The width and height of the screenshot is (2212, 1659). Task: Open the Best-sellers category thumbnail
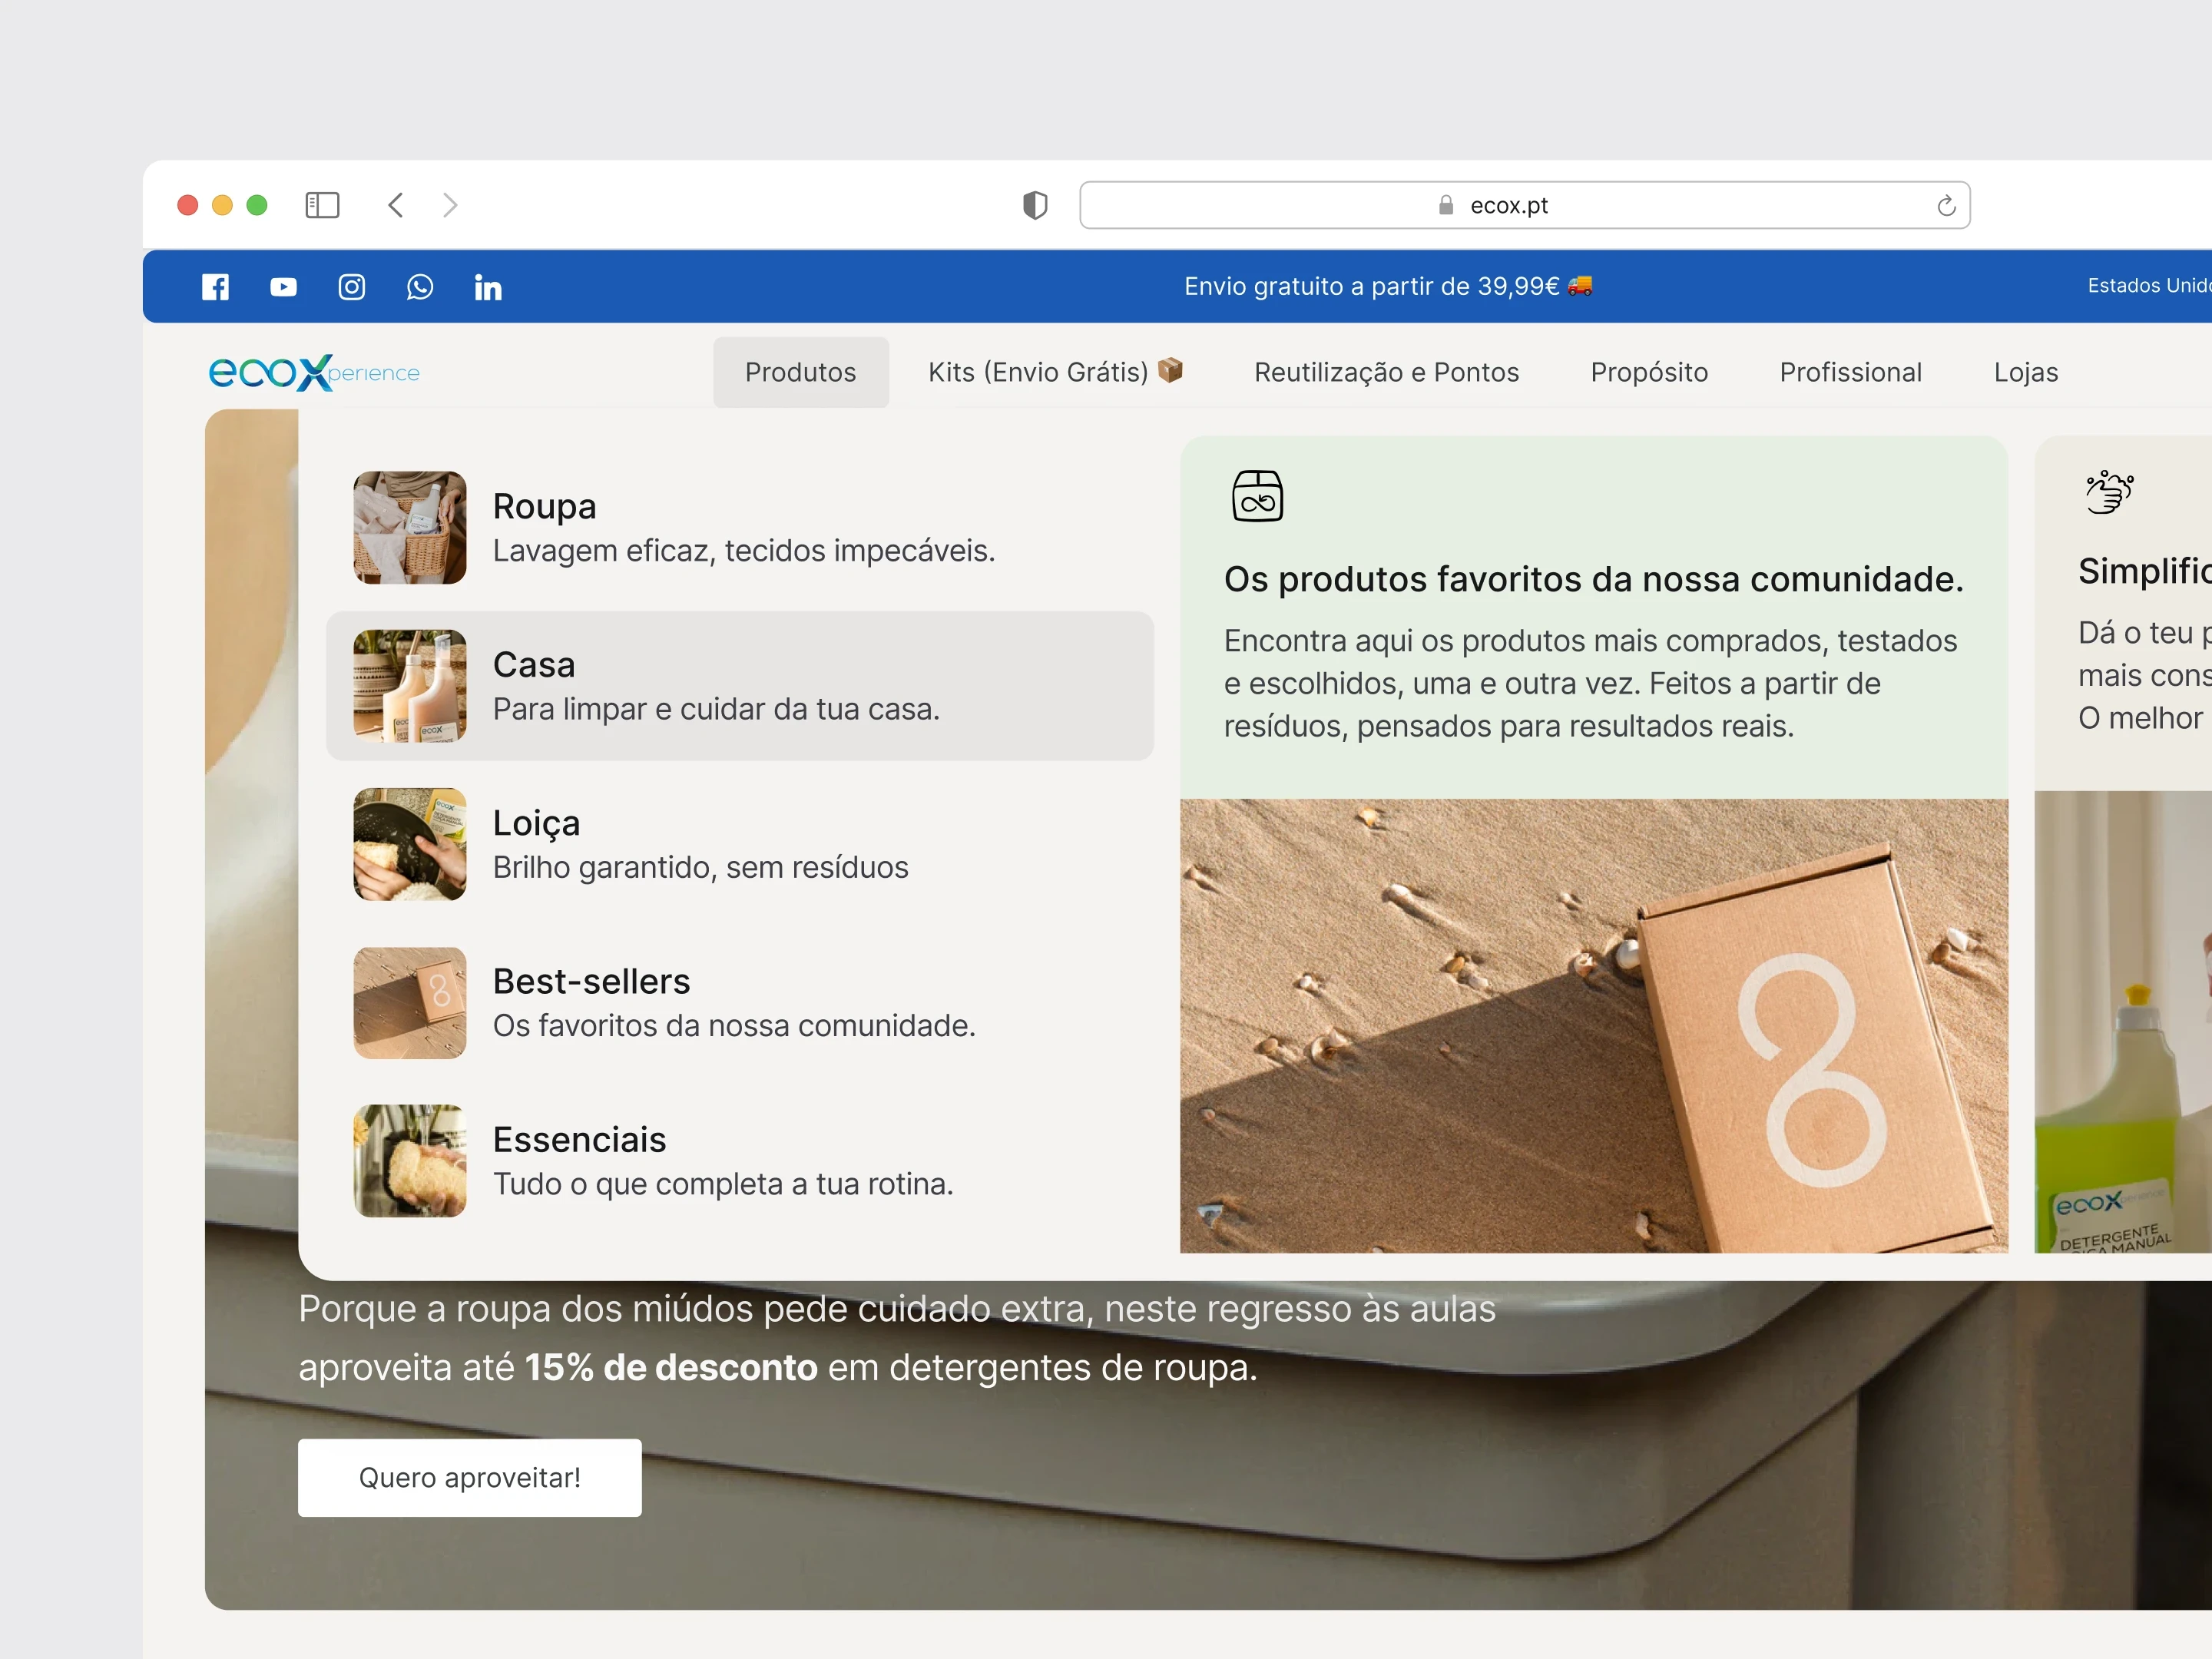410,1003
